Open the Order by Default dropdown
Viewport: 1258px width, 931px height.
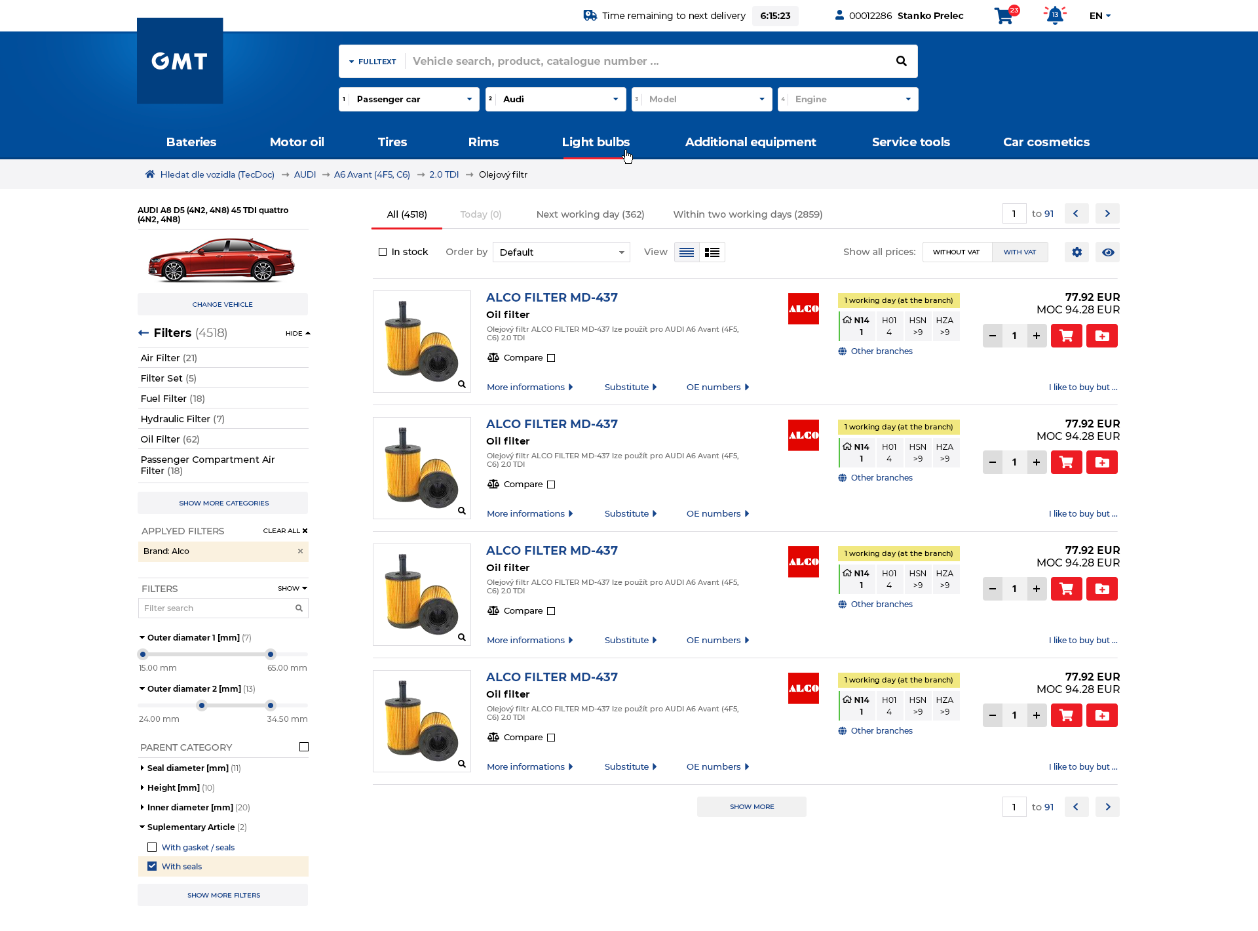(x=562, y=252)
